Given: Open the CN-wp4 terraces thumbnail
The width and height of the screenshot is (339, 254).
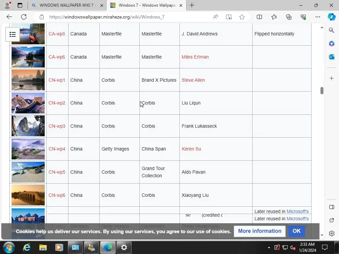Looking at the screenshot, I should [x=28, y=149].
